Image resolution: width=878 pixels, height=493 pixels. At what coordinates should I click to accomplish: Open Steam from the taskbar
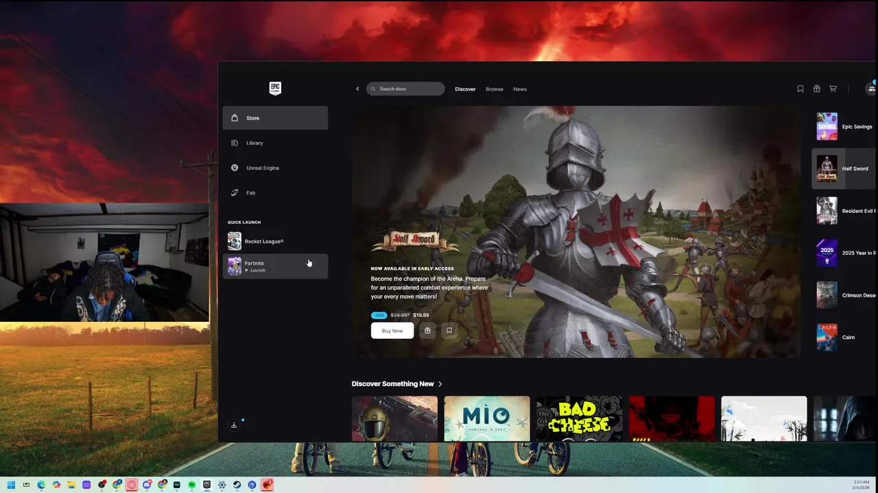pos(237,485)
